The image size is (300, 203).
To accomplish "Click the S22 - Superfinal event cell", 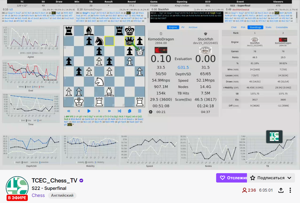I will [240, 6].
